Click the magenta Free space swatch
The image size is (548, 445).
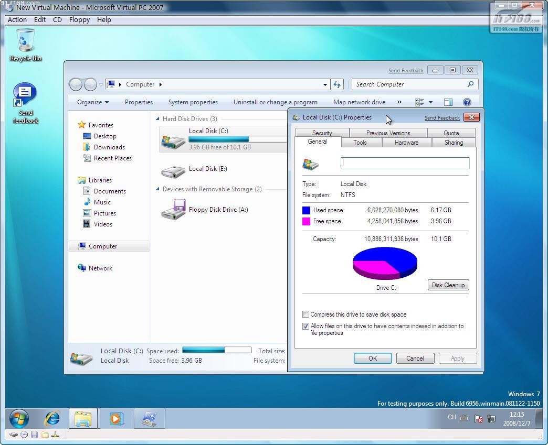tap(306, 221)
